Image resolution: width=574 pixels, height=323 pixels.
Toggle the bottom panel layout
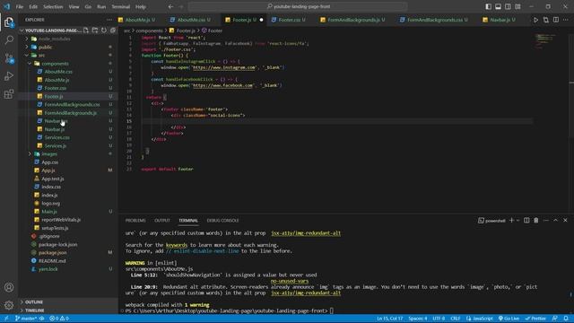(x=499, y=6)
